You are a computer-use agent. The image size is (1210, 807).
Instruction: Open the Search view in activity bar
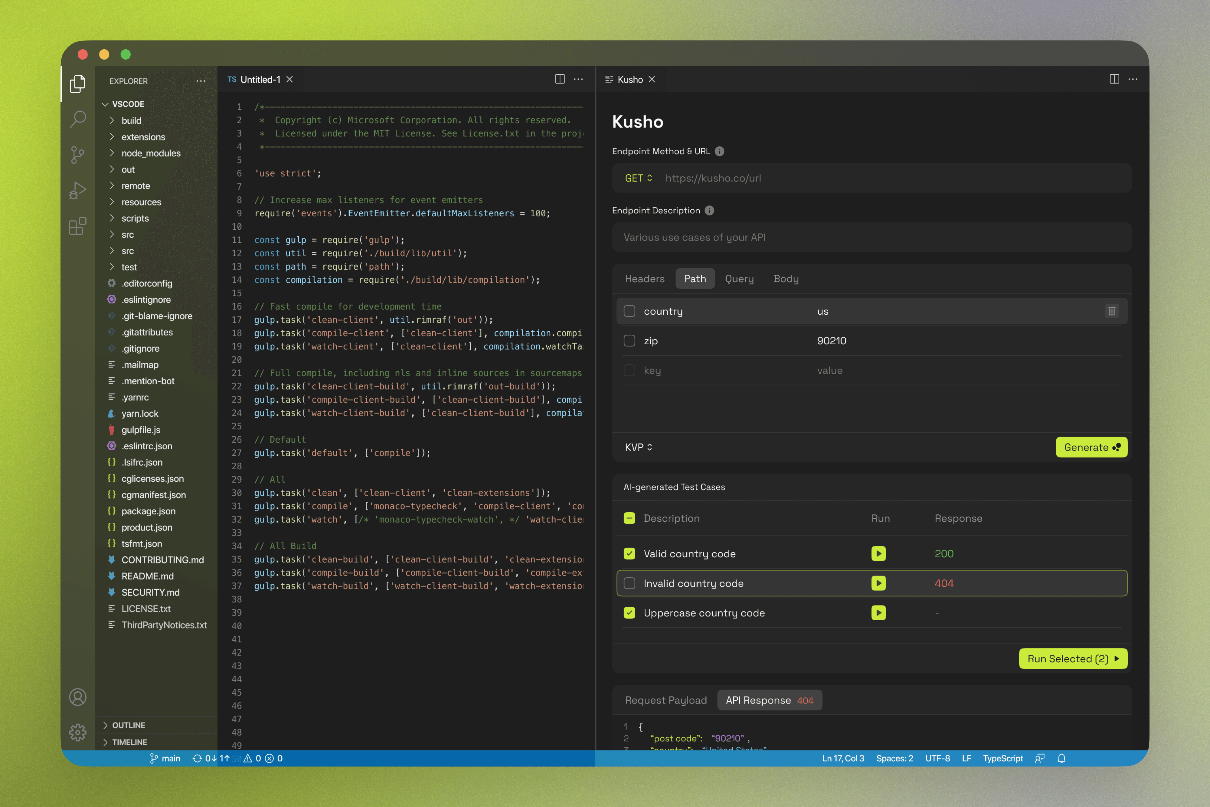(x=78, y=119)
